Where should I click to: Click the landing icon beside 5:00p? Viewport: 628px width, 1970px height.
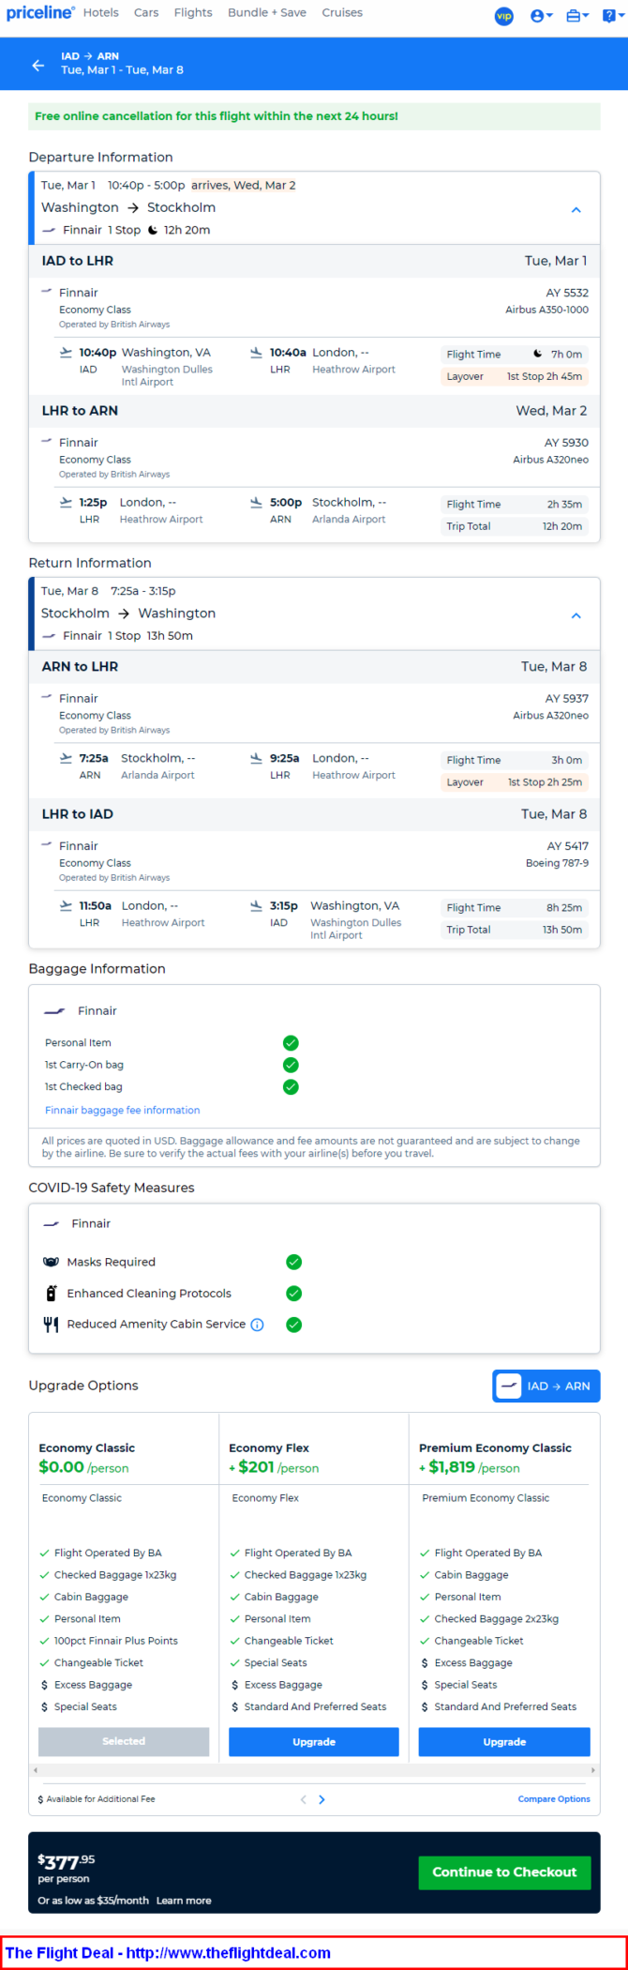[256, 503]
